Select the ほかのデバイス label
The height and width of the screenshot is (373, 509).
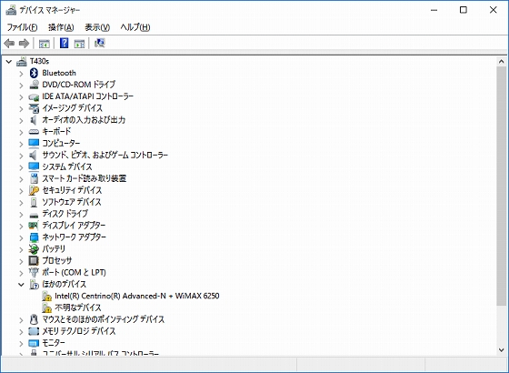[65, 284]
